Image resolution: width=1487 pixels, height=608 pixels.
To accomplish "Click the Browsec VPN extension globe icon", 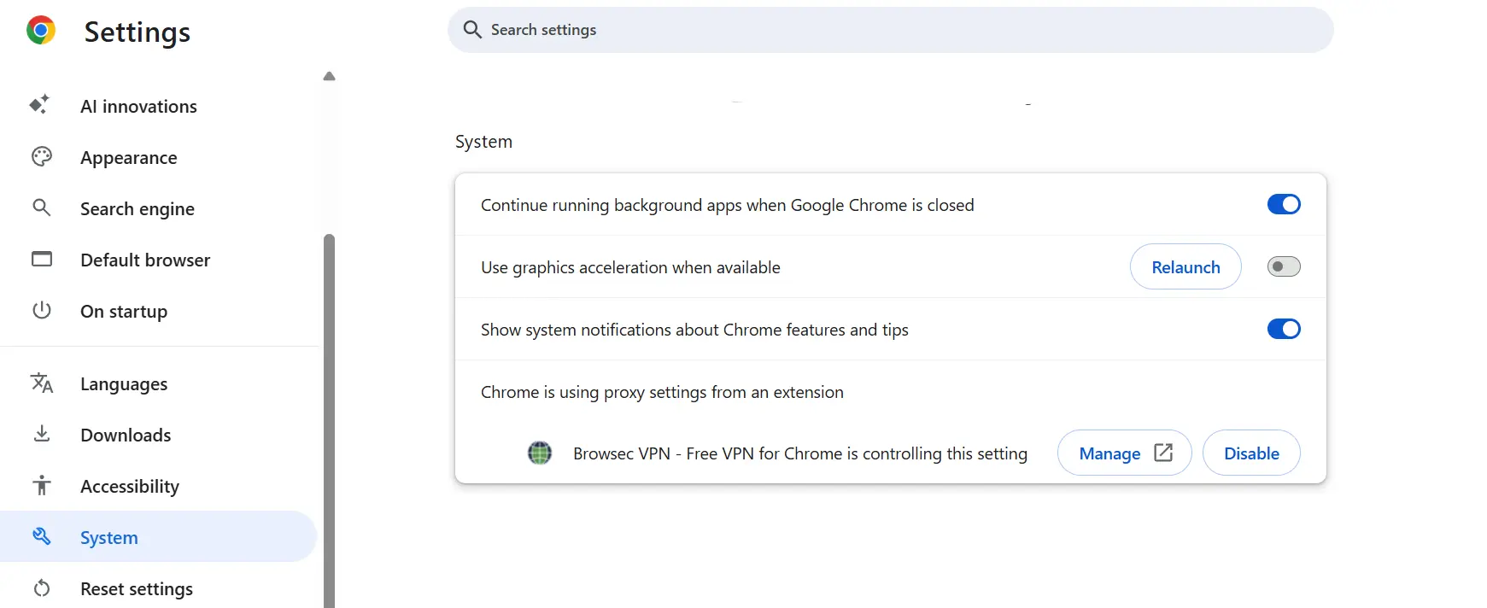I will [x=539, y=453].
